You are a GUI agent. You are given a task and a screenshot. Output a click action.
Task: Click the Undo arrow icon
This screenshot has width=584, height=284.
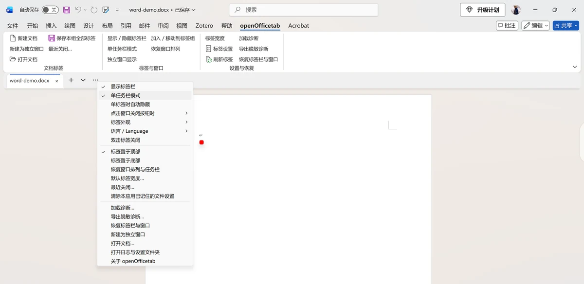click(78, 10)
